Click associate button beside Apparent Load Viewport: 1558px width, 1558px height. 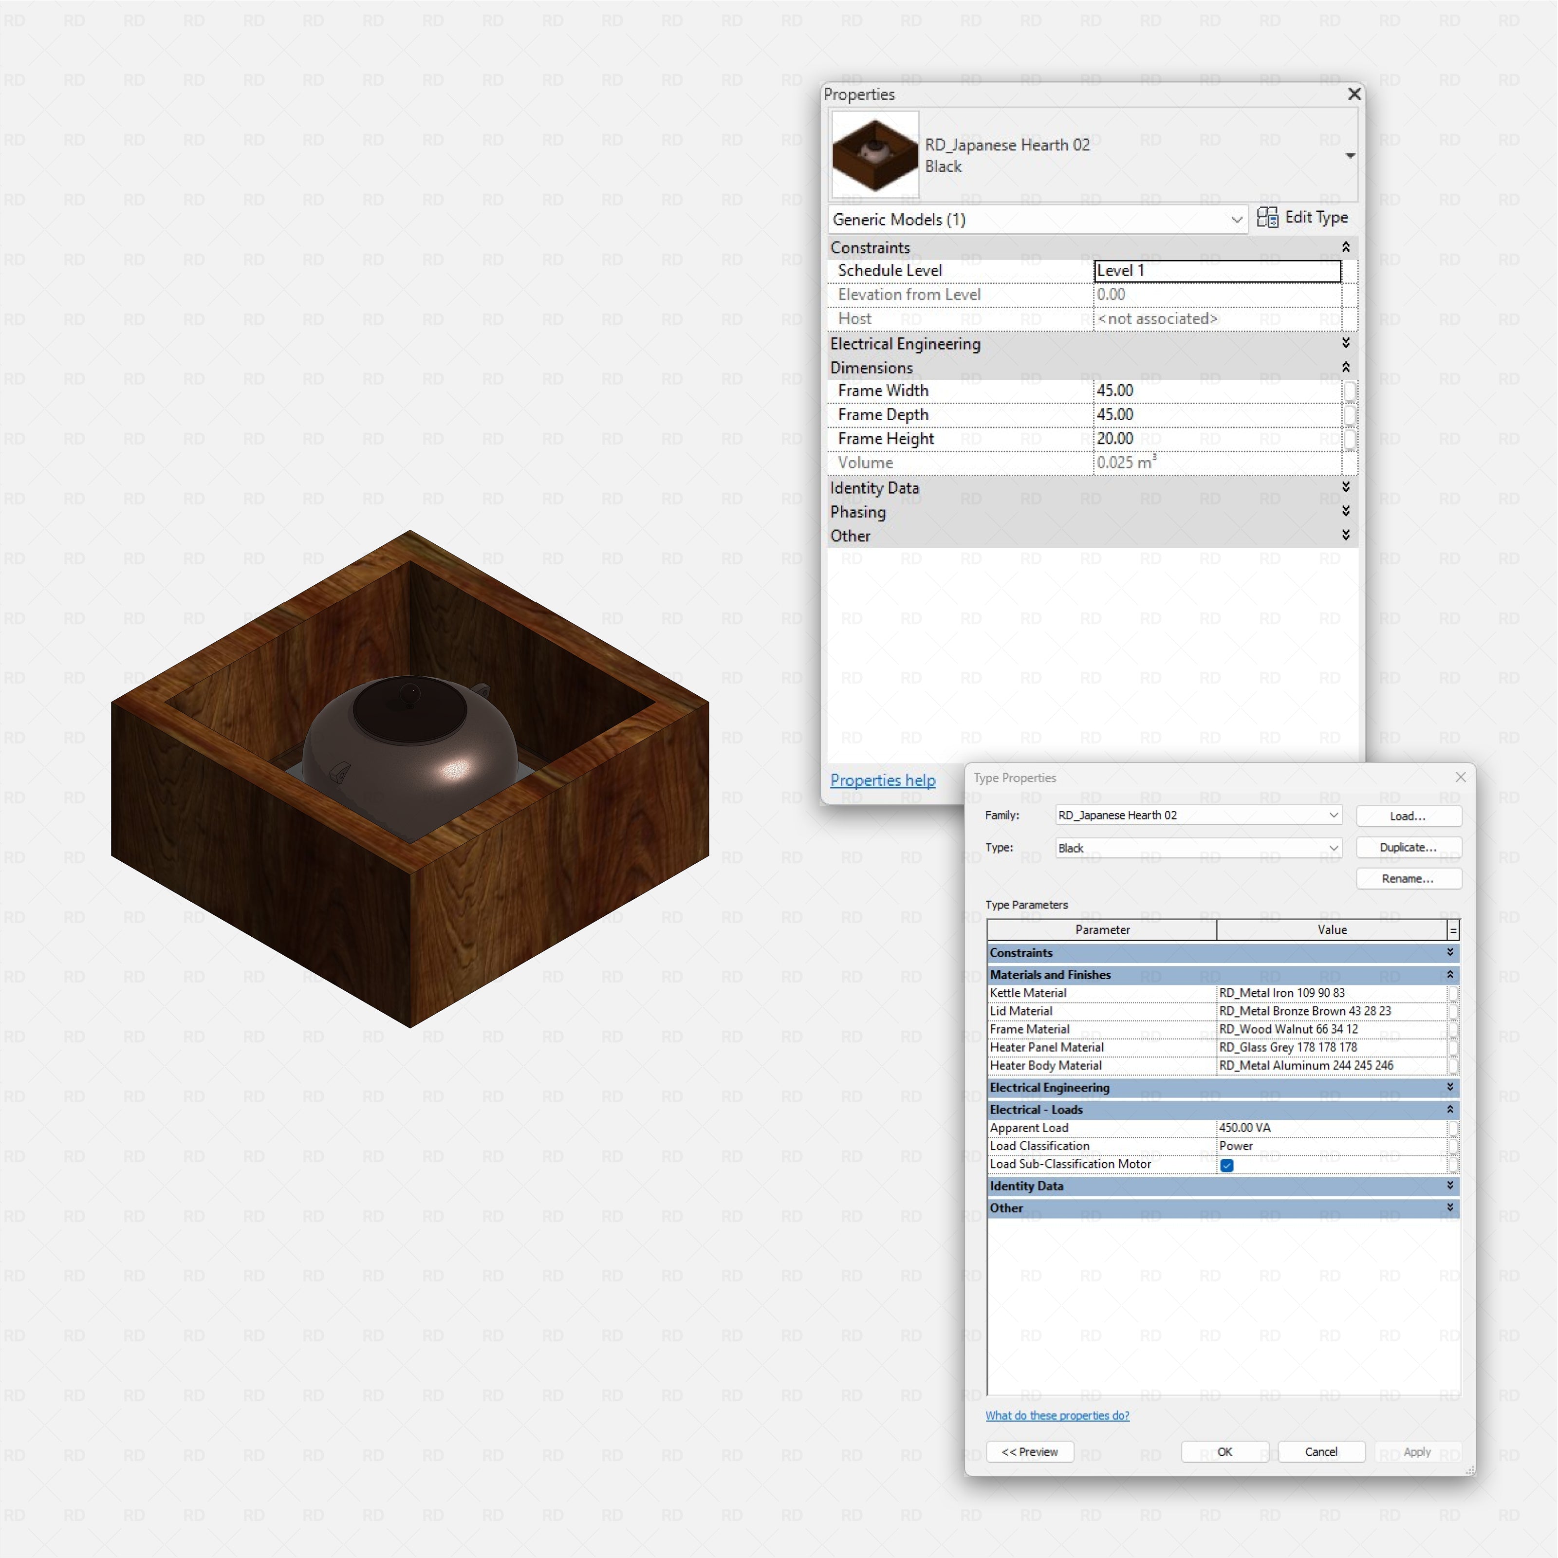coord(1452,1128)
